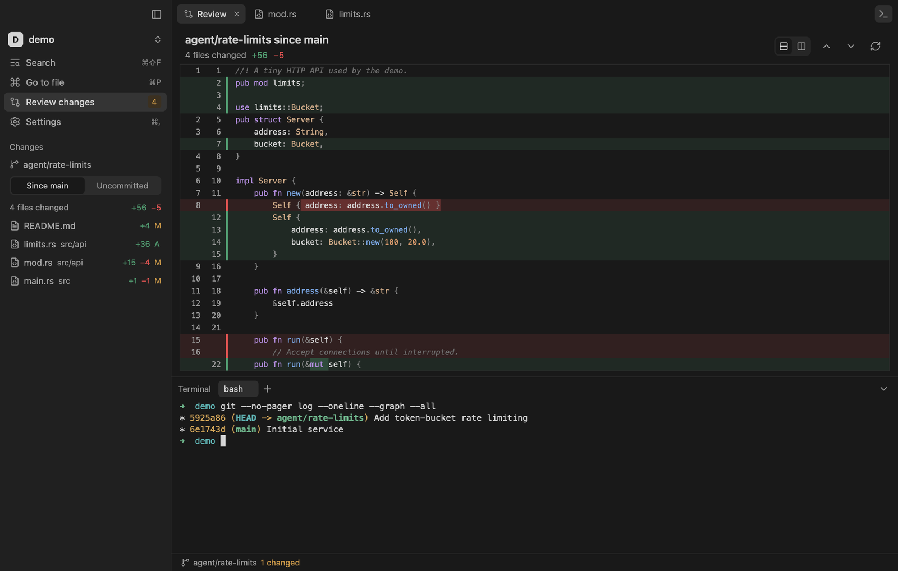The height and width of the screenshot is (571, 898).
Task: Click the D project avatar
Action: click(x=16, y=39)
